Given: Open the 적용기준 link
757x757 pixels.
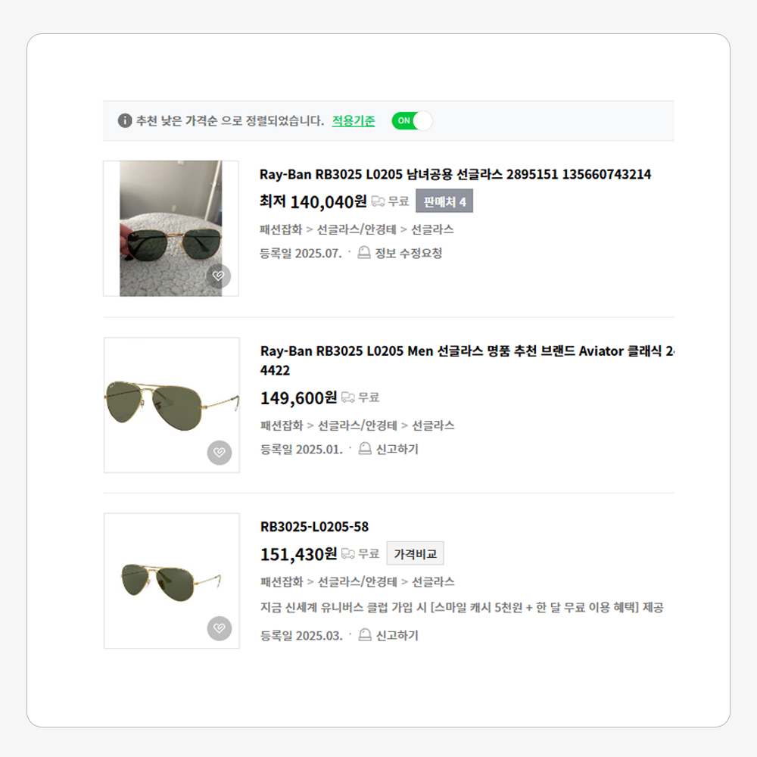Looking at the screenshot, I should (x=354, y=121).
